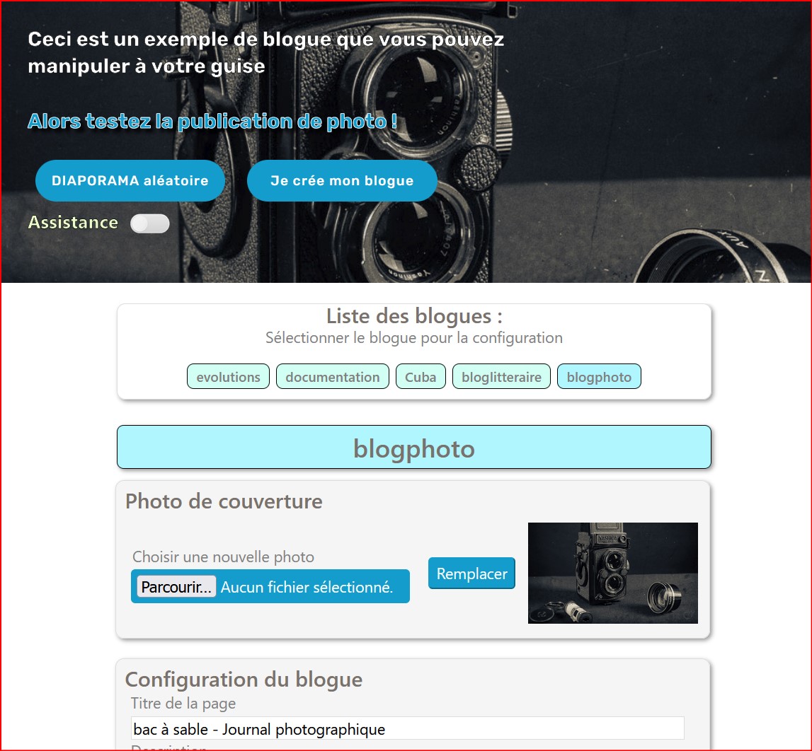Choose the Cuba blog from the list
Image resolution: width=812 pixels, height=751 pixels.
[421, 377]
